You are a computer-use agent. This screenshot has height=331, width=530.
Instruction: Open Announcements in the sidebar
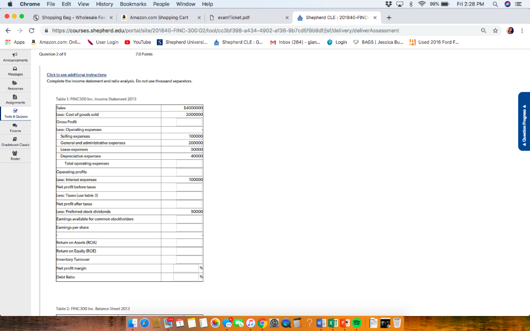[x=15, y=57]
